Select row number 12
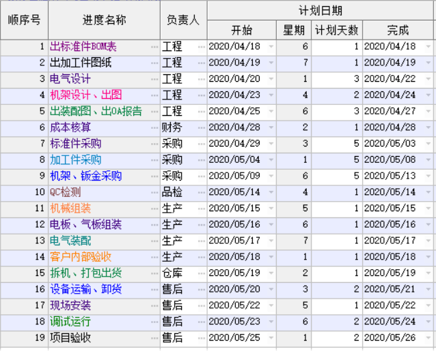This screenshot has height=351, width=436. [25, 225]
